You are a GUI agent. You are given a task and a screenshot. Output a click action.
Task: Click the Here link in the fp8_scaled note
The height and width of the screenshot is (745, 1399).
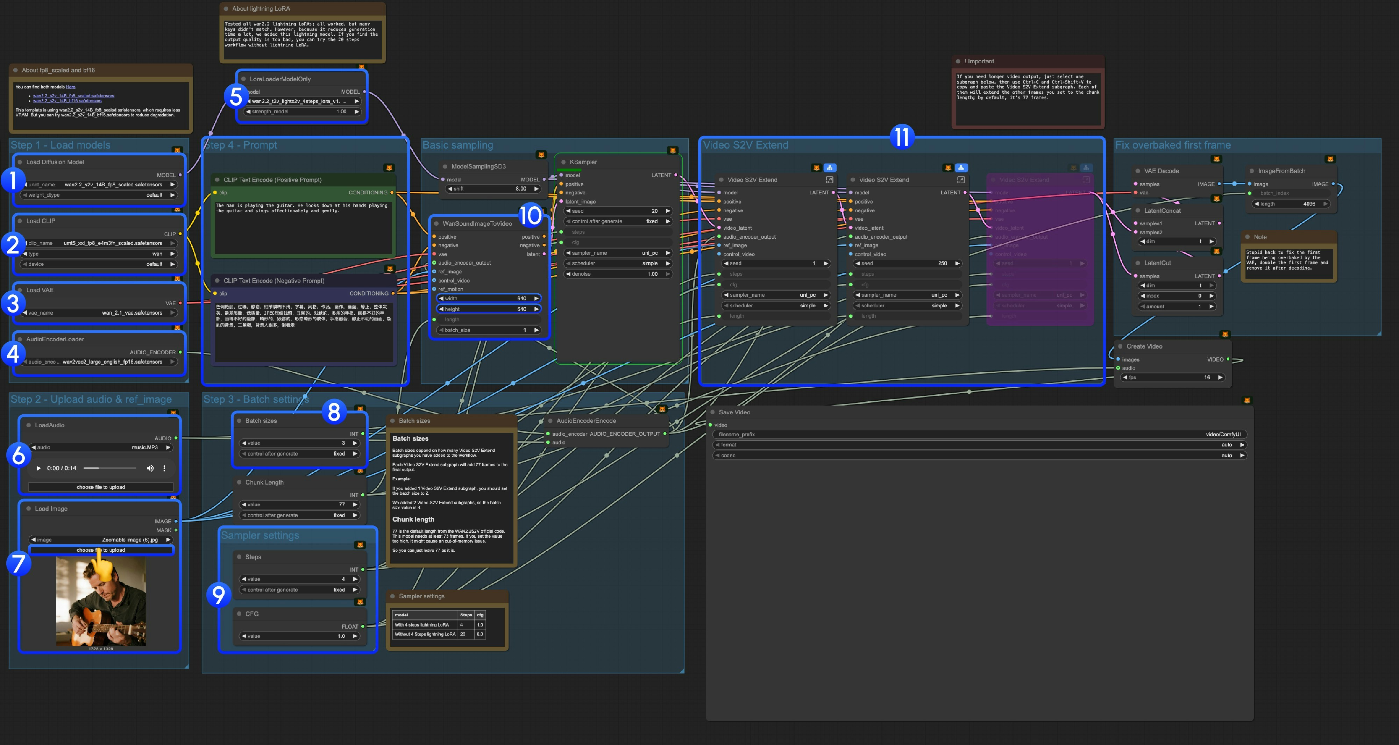click(71, 86)
